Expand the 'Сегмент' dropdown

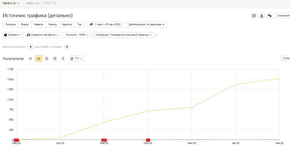(x=13, y=35)
